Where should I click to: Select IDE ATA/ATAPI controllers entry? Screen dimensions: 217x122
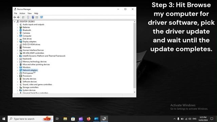[33, 53]
